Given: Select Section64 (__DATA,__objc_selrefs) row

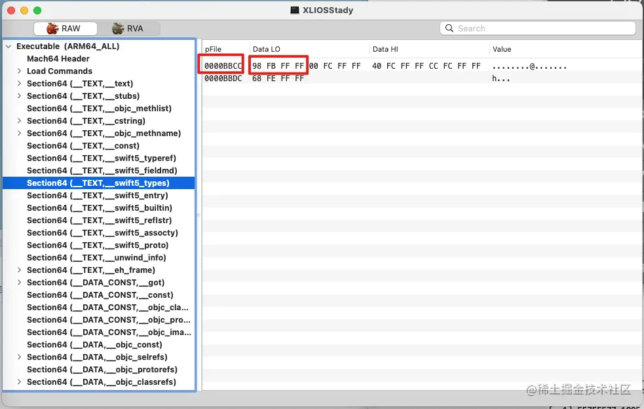Looking at the screenshot, I should point(99,357).
